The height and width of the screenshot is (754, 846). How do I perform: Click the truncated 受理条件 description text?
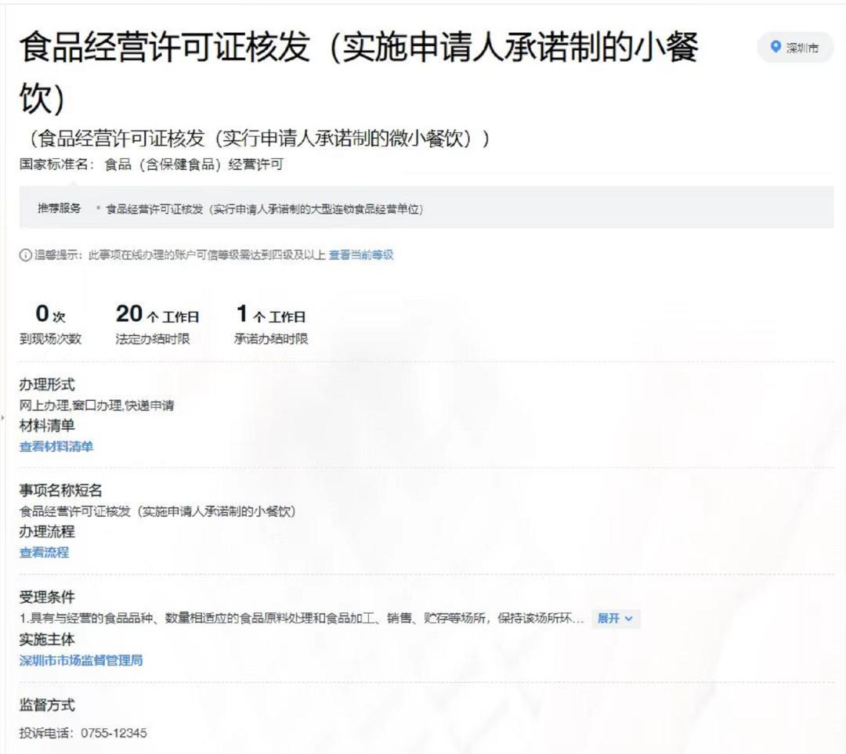coord(302,619)
